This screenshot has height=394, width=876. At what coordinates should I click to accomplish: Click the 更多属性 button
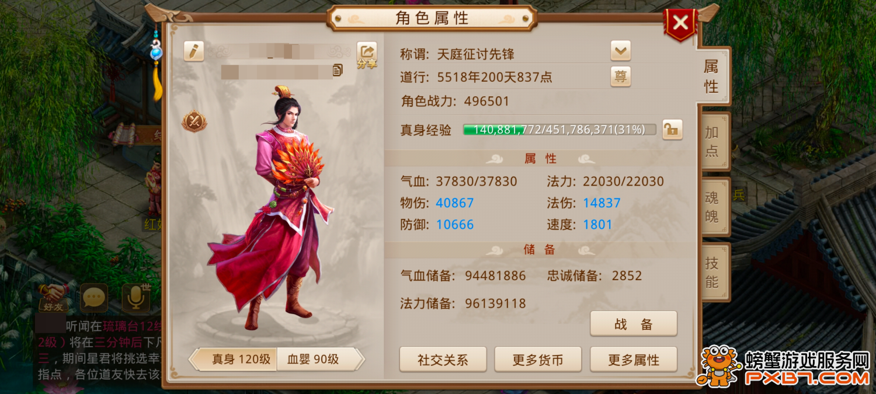pyautogui.click(x=634, y=360)
